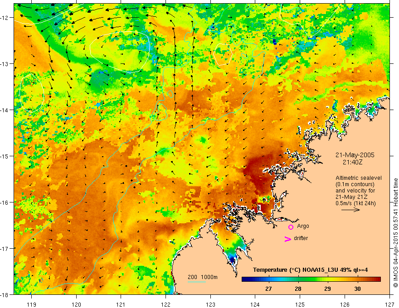This screenshot has height=308, width=399.
Task: Click latitude axis label '-16'
Action: click(x=5, y=202)
